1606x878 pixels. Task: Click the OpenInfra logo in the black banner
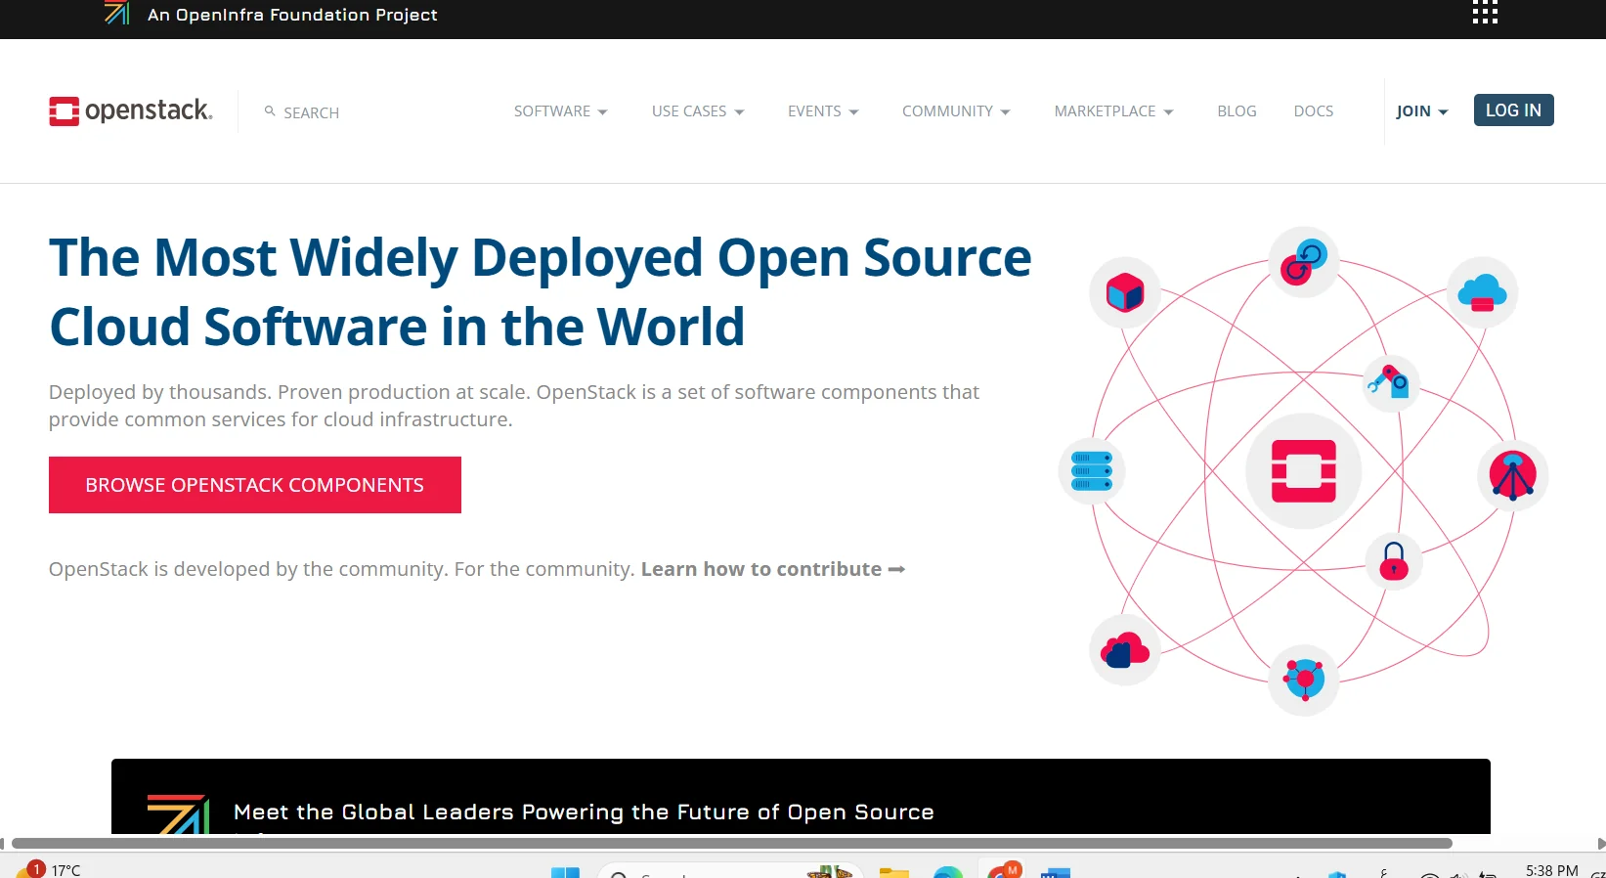pos(178,814)
